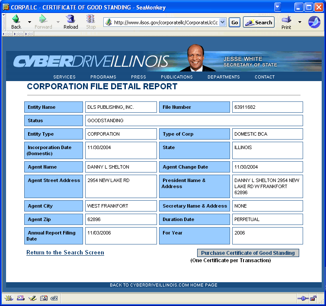Click the Back navigation button
This screenshot has height=306, width=326.
pos(16,22)
